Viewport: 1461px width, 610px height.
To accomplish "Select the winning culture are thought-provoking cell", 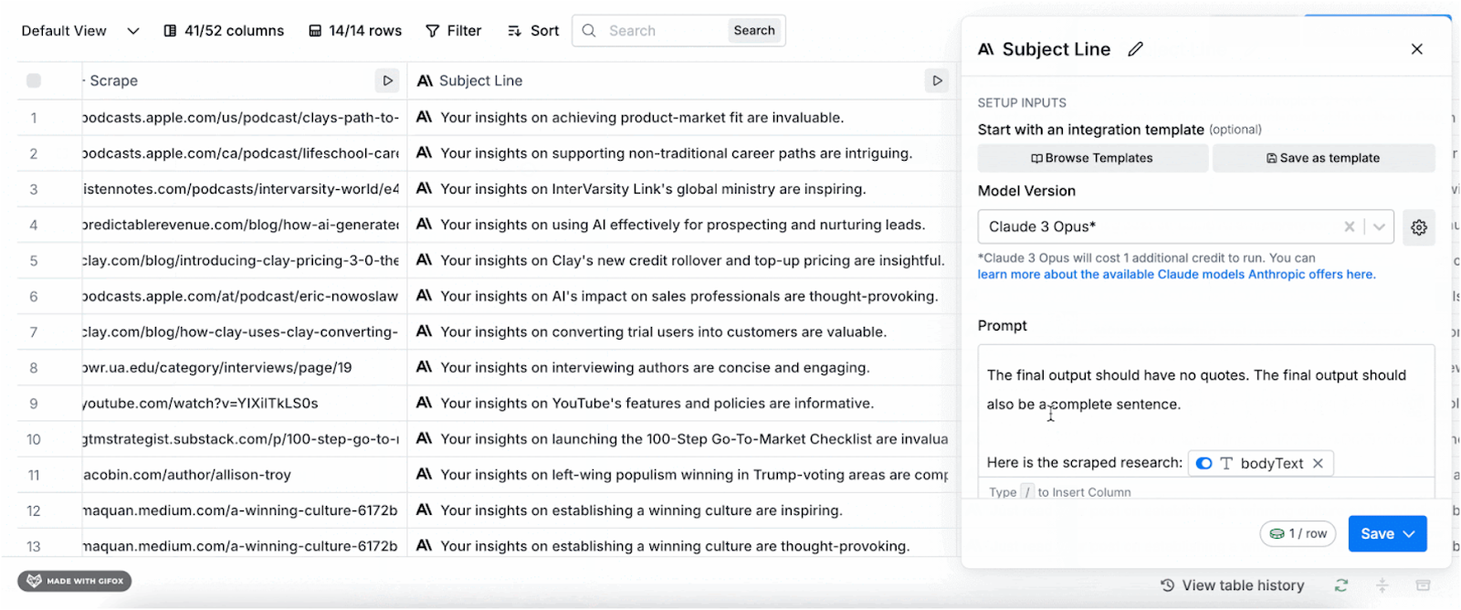I will (x=681, y=546).
